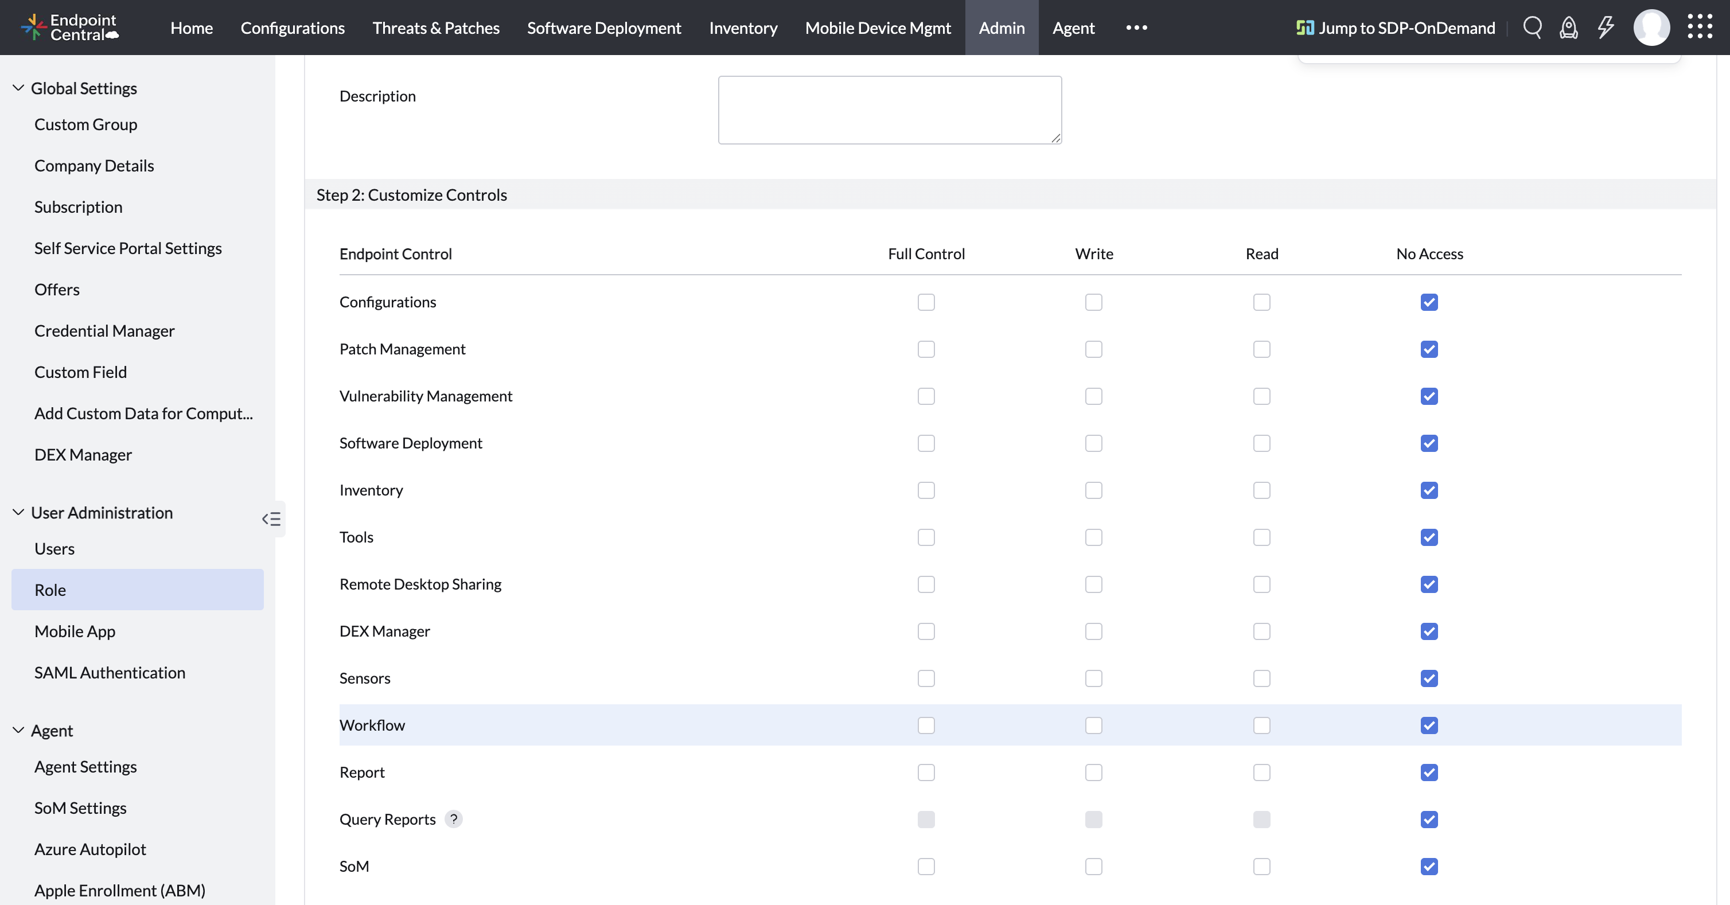Open the search icon in top bar
The image size is (1730, 905).
coord(1533,28)
